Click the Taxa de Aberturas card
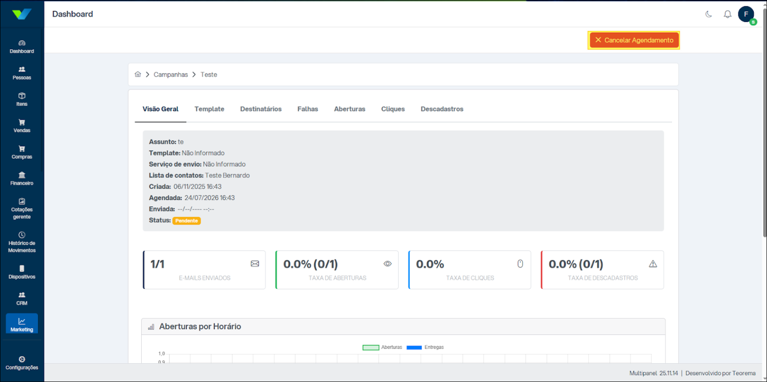767x382 pixels. 337,270
